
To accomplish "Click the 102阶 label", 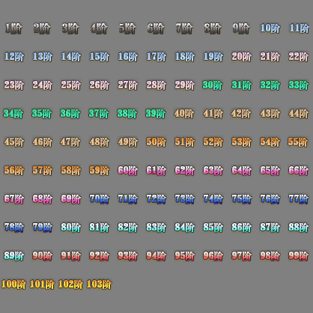I will (70, 285).
